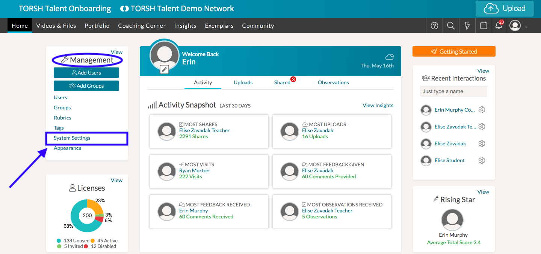The width and height of the screenshot is (541, 254).
Task: Open notifications bell with 20 badge
Action: (499, 25)
